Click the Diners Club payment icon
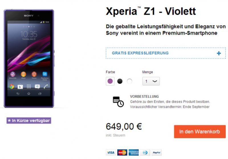Screen dimensions: 228x159 pyautogui.click(x=145, y=152)
